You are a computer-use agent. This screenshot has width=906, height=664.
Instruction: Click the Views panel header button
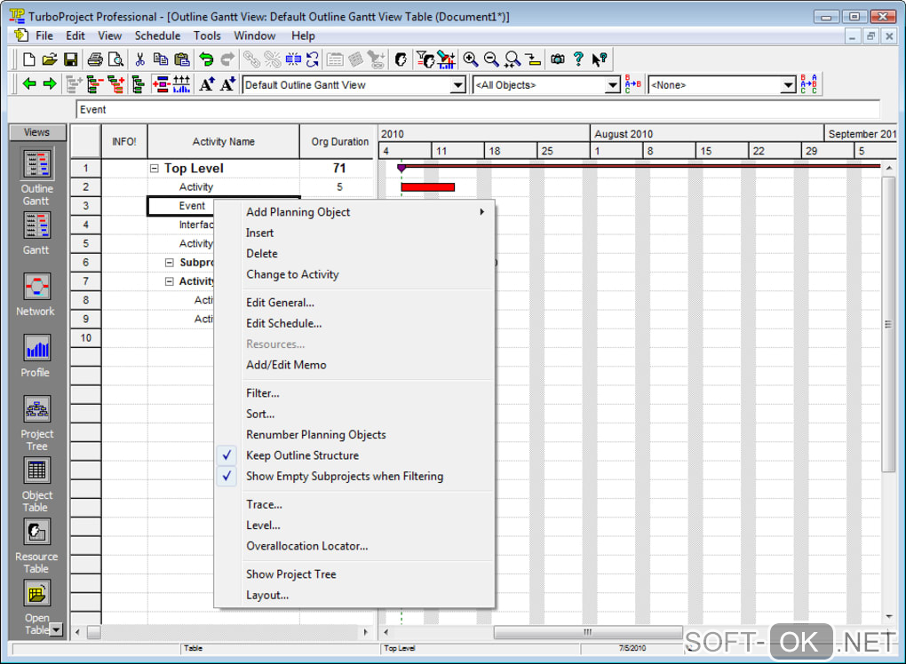37,132
